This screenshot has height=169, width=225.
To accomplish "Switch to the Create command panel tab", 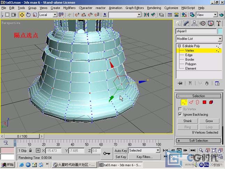I will pyautogui.click(x=178, y=23).
